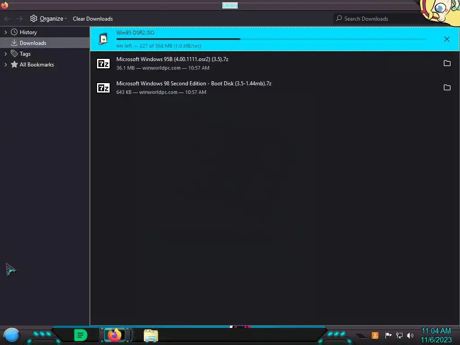The width and height of the screenshot is (460, 345).
Task: Open the volume speaker tray icon
Action: pos(410,335)
